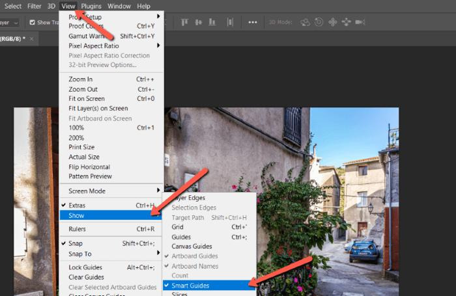456x296 pixels.
Task: Align top edges icon in options bar
Action: [184, 22]
